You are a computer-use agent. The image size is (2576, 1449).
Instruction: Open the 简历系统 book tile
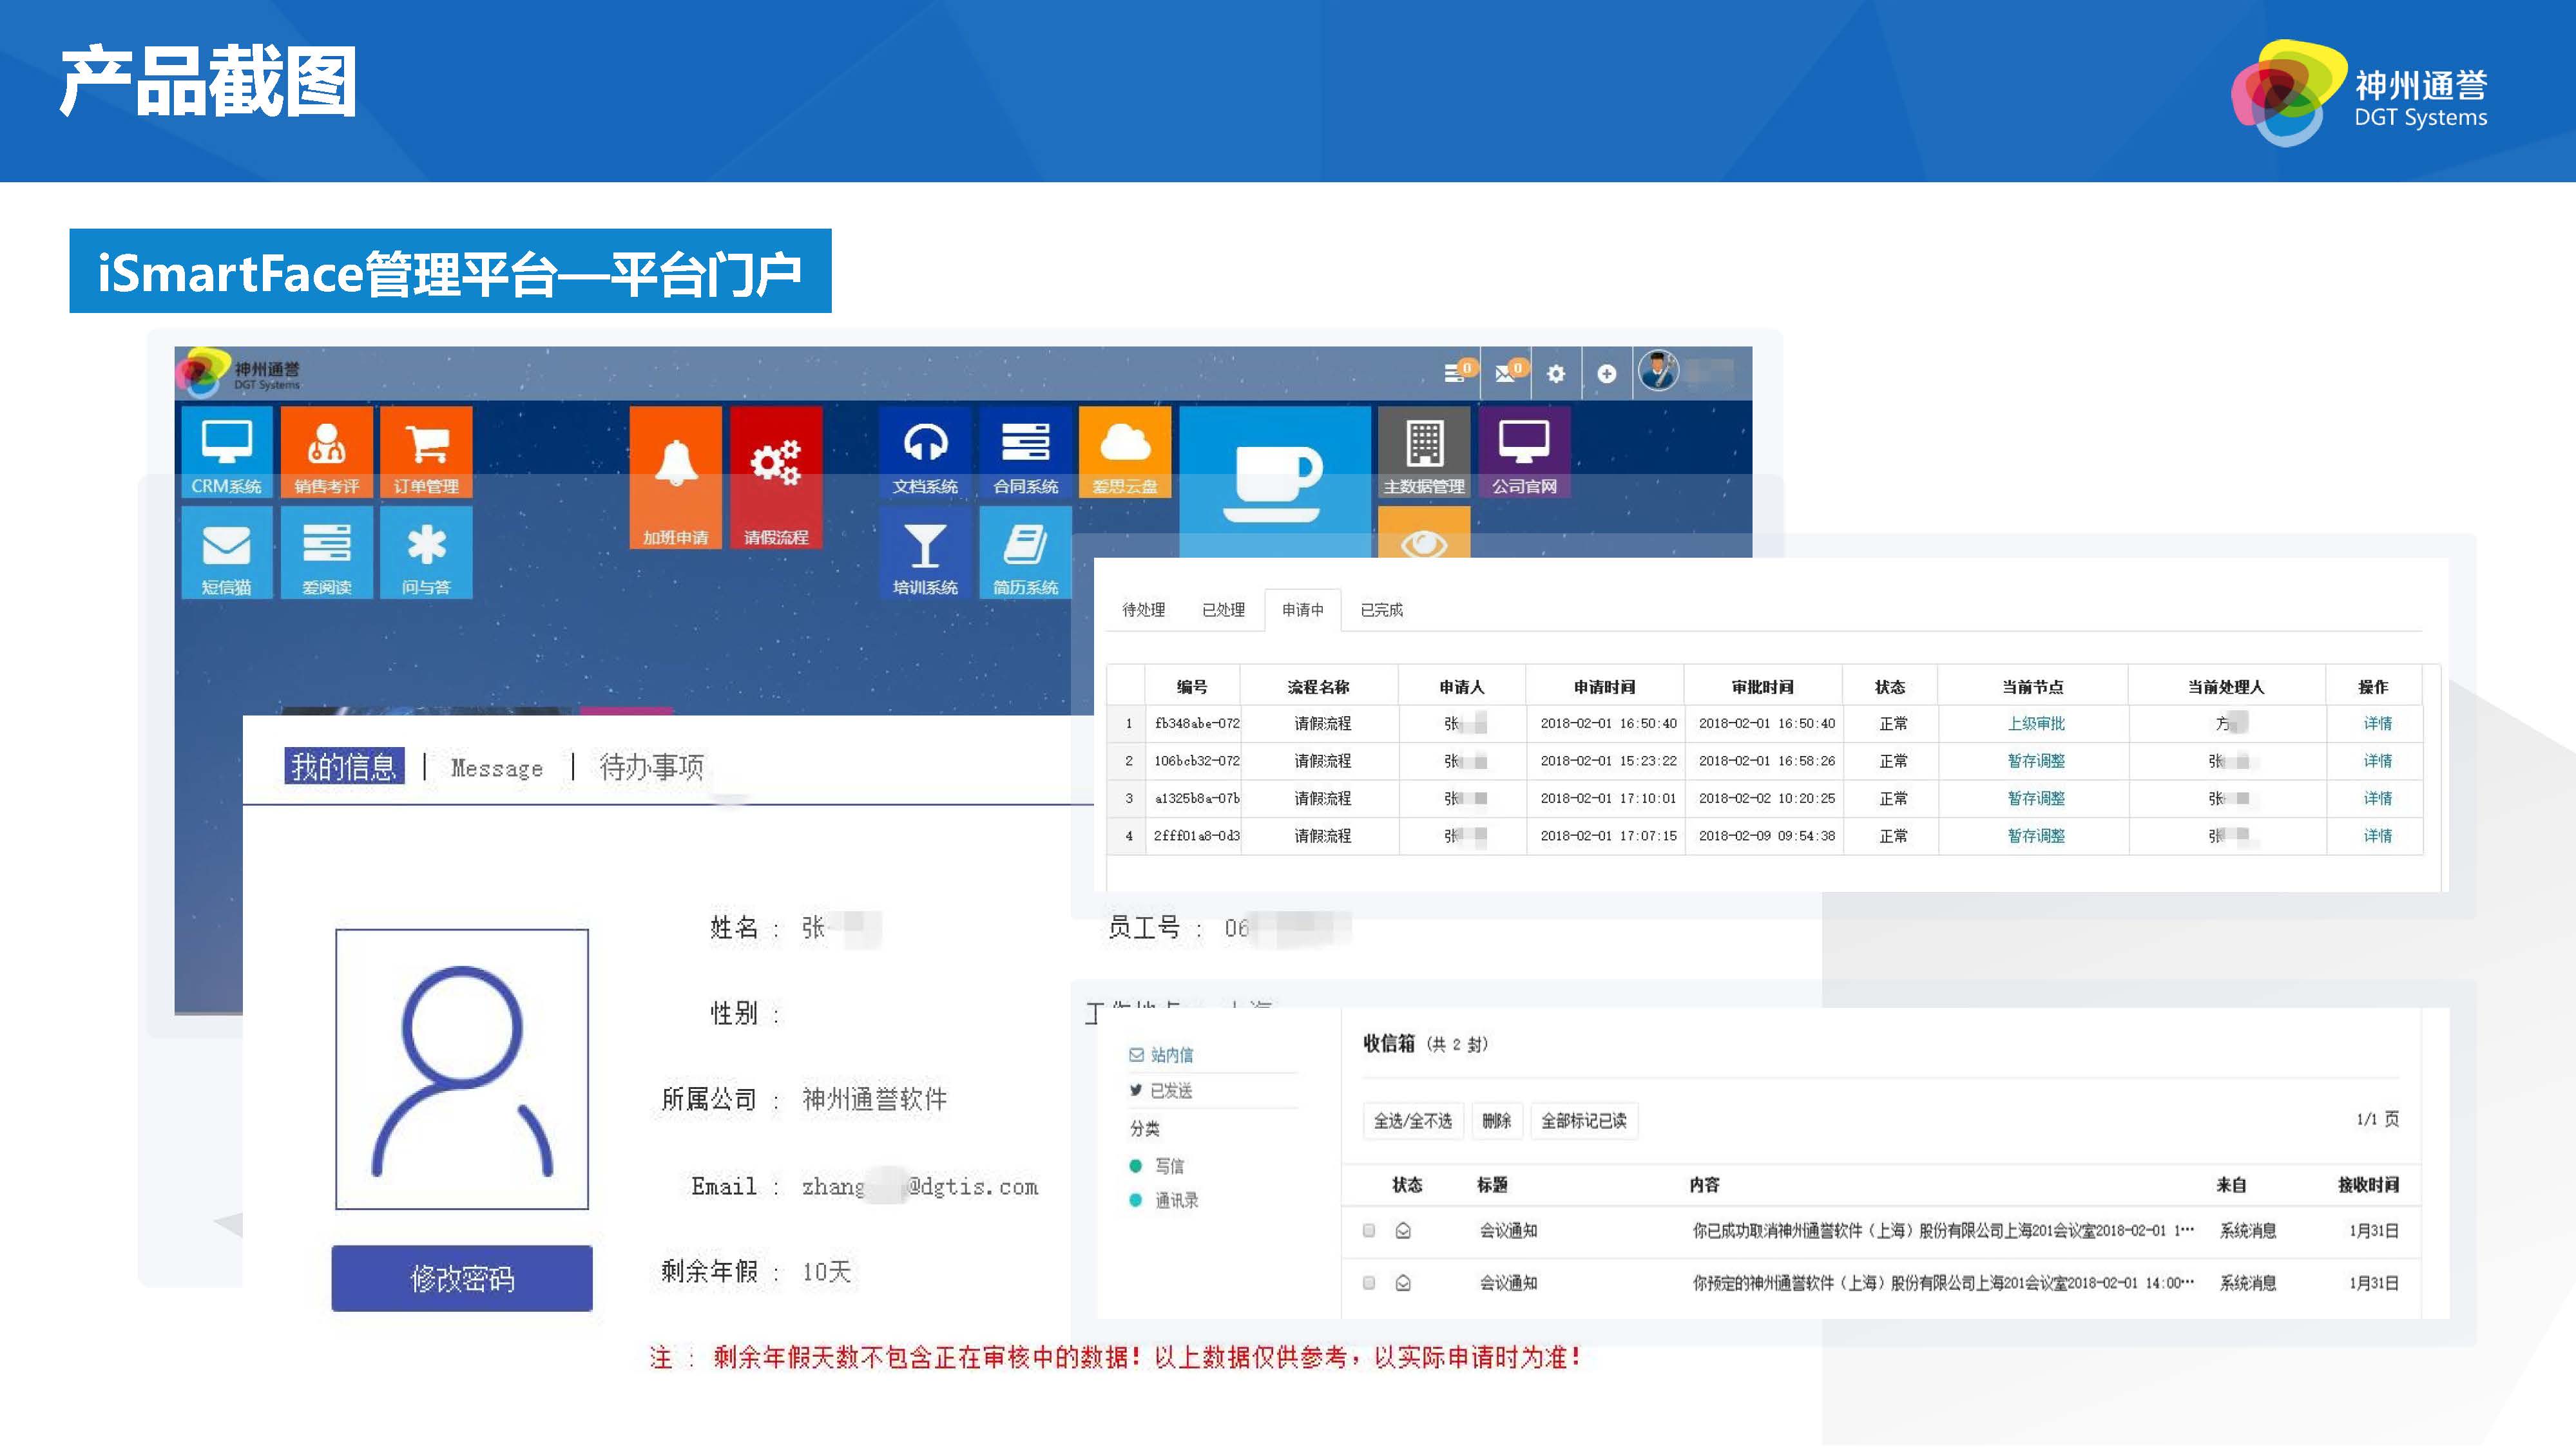point(1025,553)
